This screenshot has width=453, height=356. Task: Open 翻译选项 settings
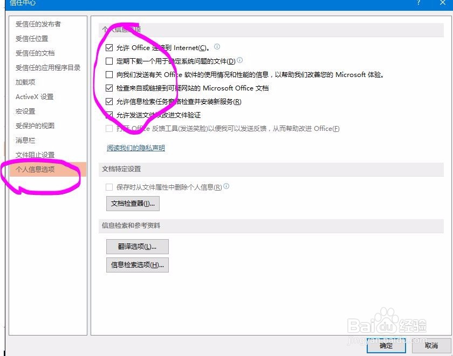pos(138,247)
